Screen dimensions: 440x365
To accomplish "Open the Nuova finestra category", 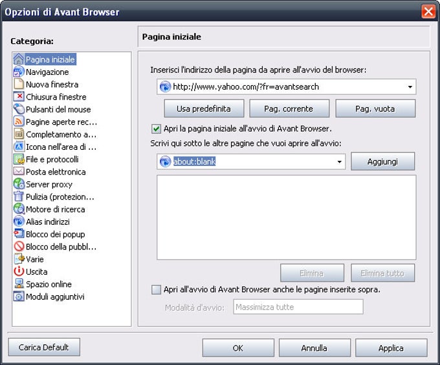I will click(52, 85).
